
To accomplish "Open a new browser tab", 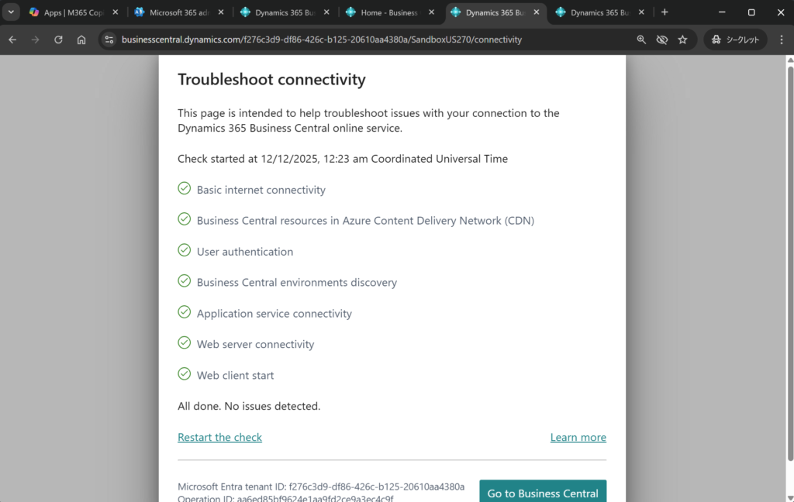I will [x=665, y=12].
